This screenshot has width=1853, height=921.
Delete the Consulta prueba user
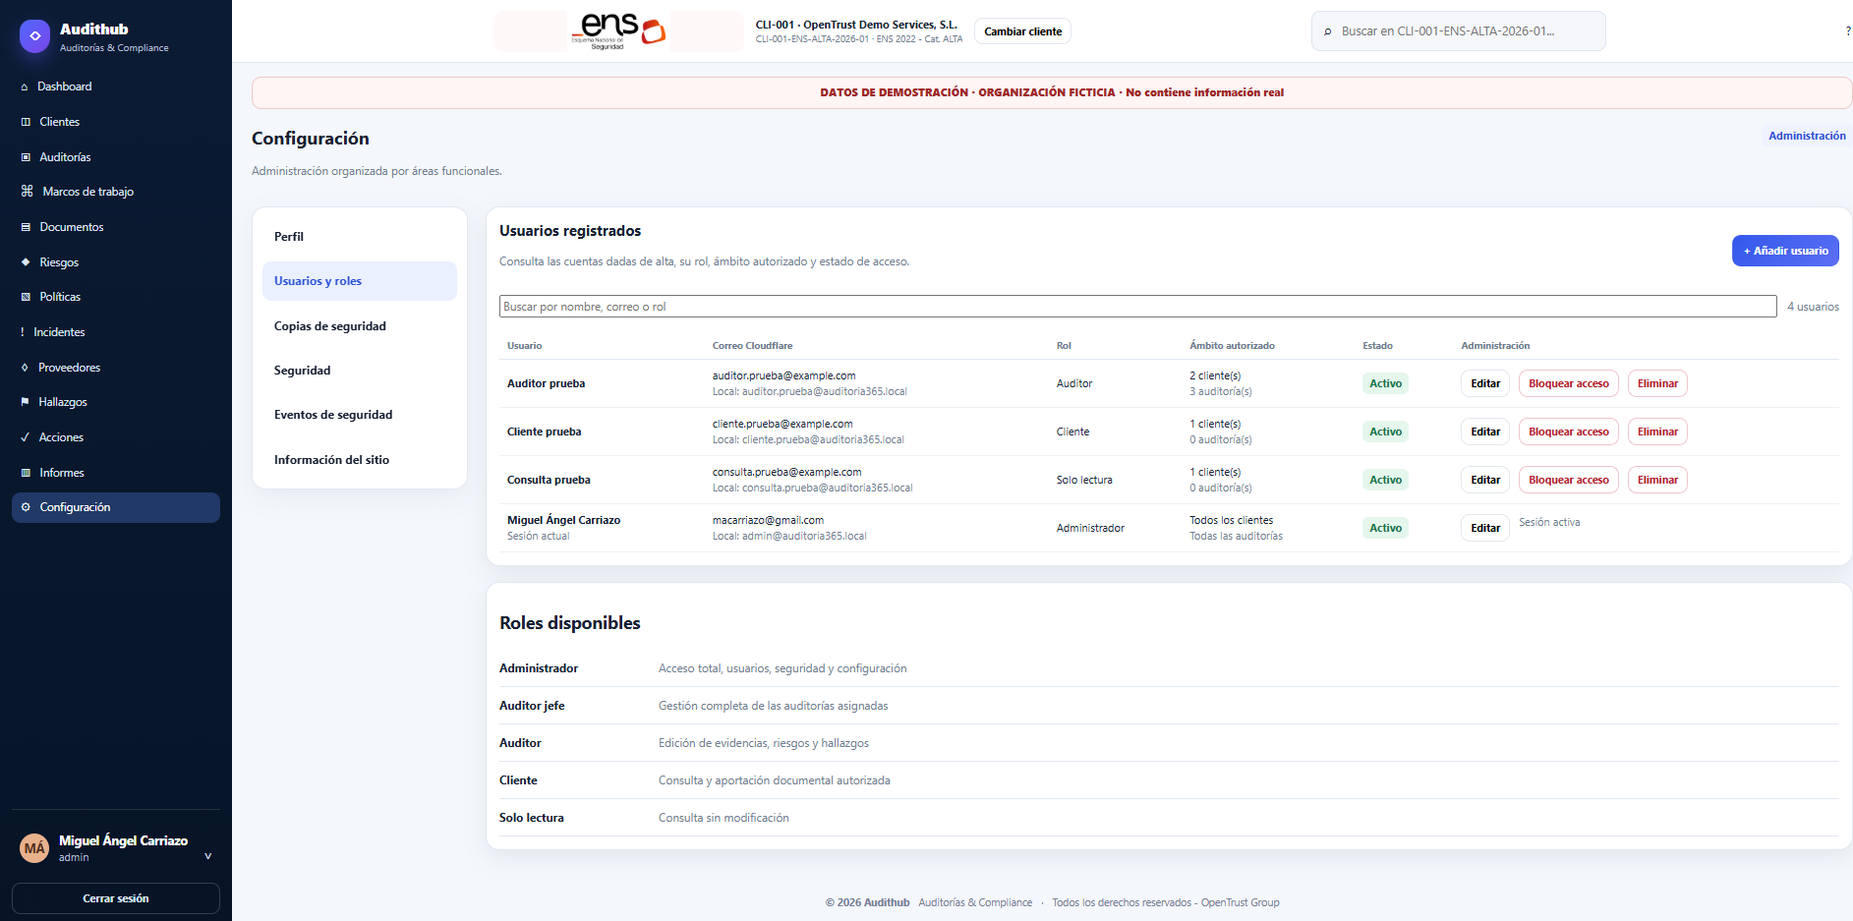[x=1657, y=480]
